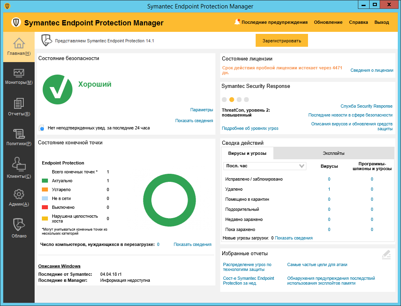
Task: Click the Symantec shield logo in header
Action: [16, 22]
